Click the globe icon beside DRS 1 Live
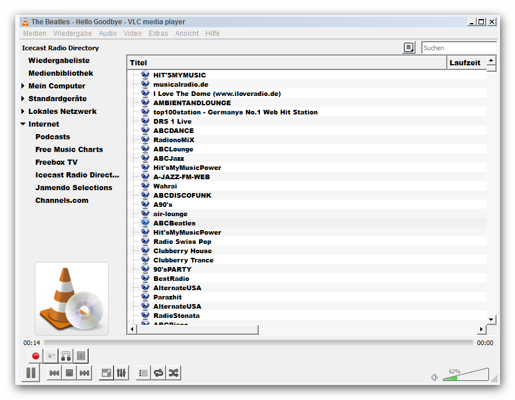The width and height of the screenshot is (515, 400). pyautogui.click(x=145, y=121)
